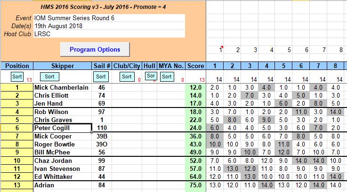This screenshot has height=192, width=347.
Task: Click sail number 39B cell
Action: coord(101,136)
